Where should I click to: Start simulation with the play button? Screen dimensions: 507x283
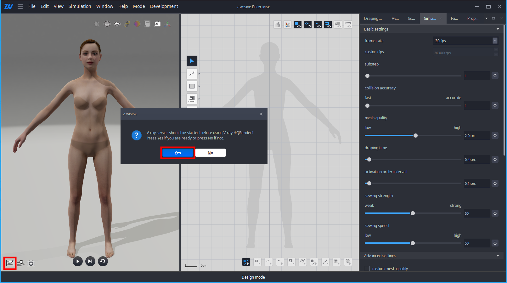(78, 261)
